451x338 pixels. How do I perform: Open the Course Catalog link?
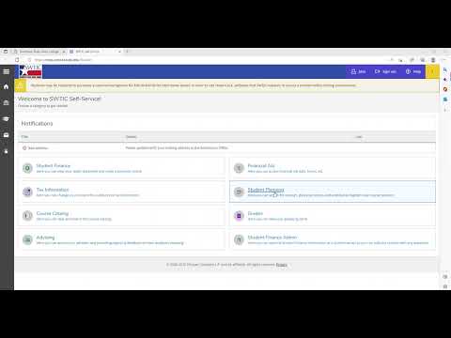point(53,213)
